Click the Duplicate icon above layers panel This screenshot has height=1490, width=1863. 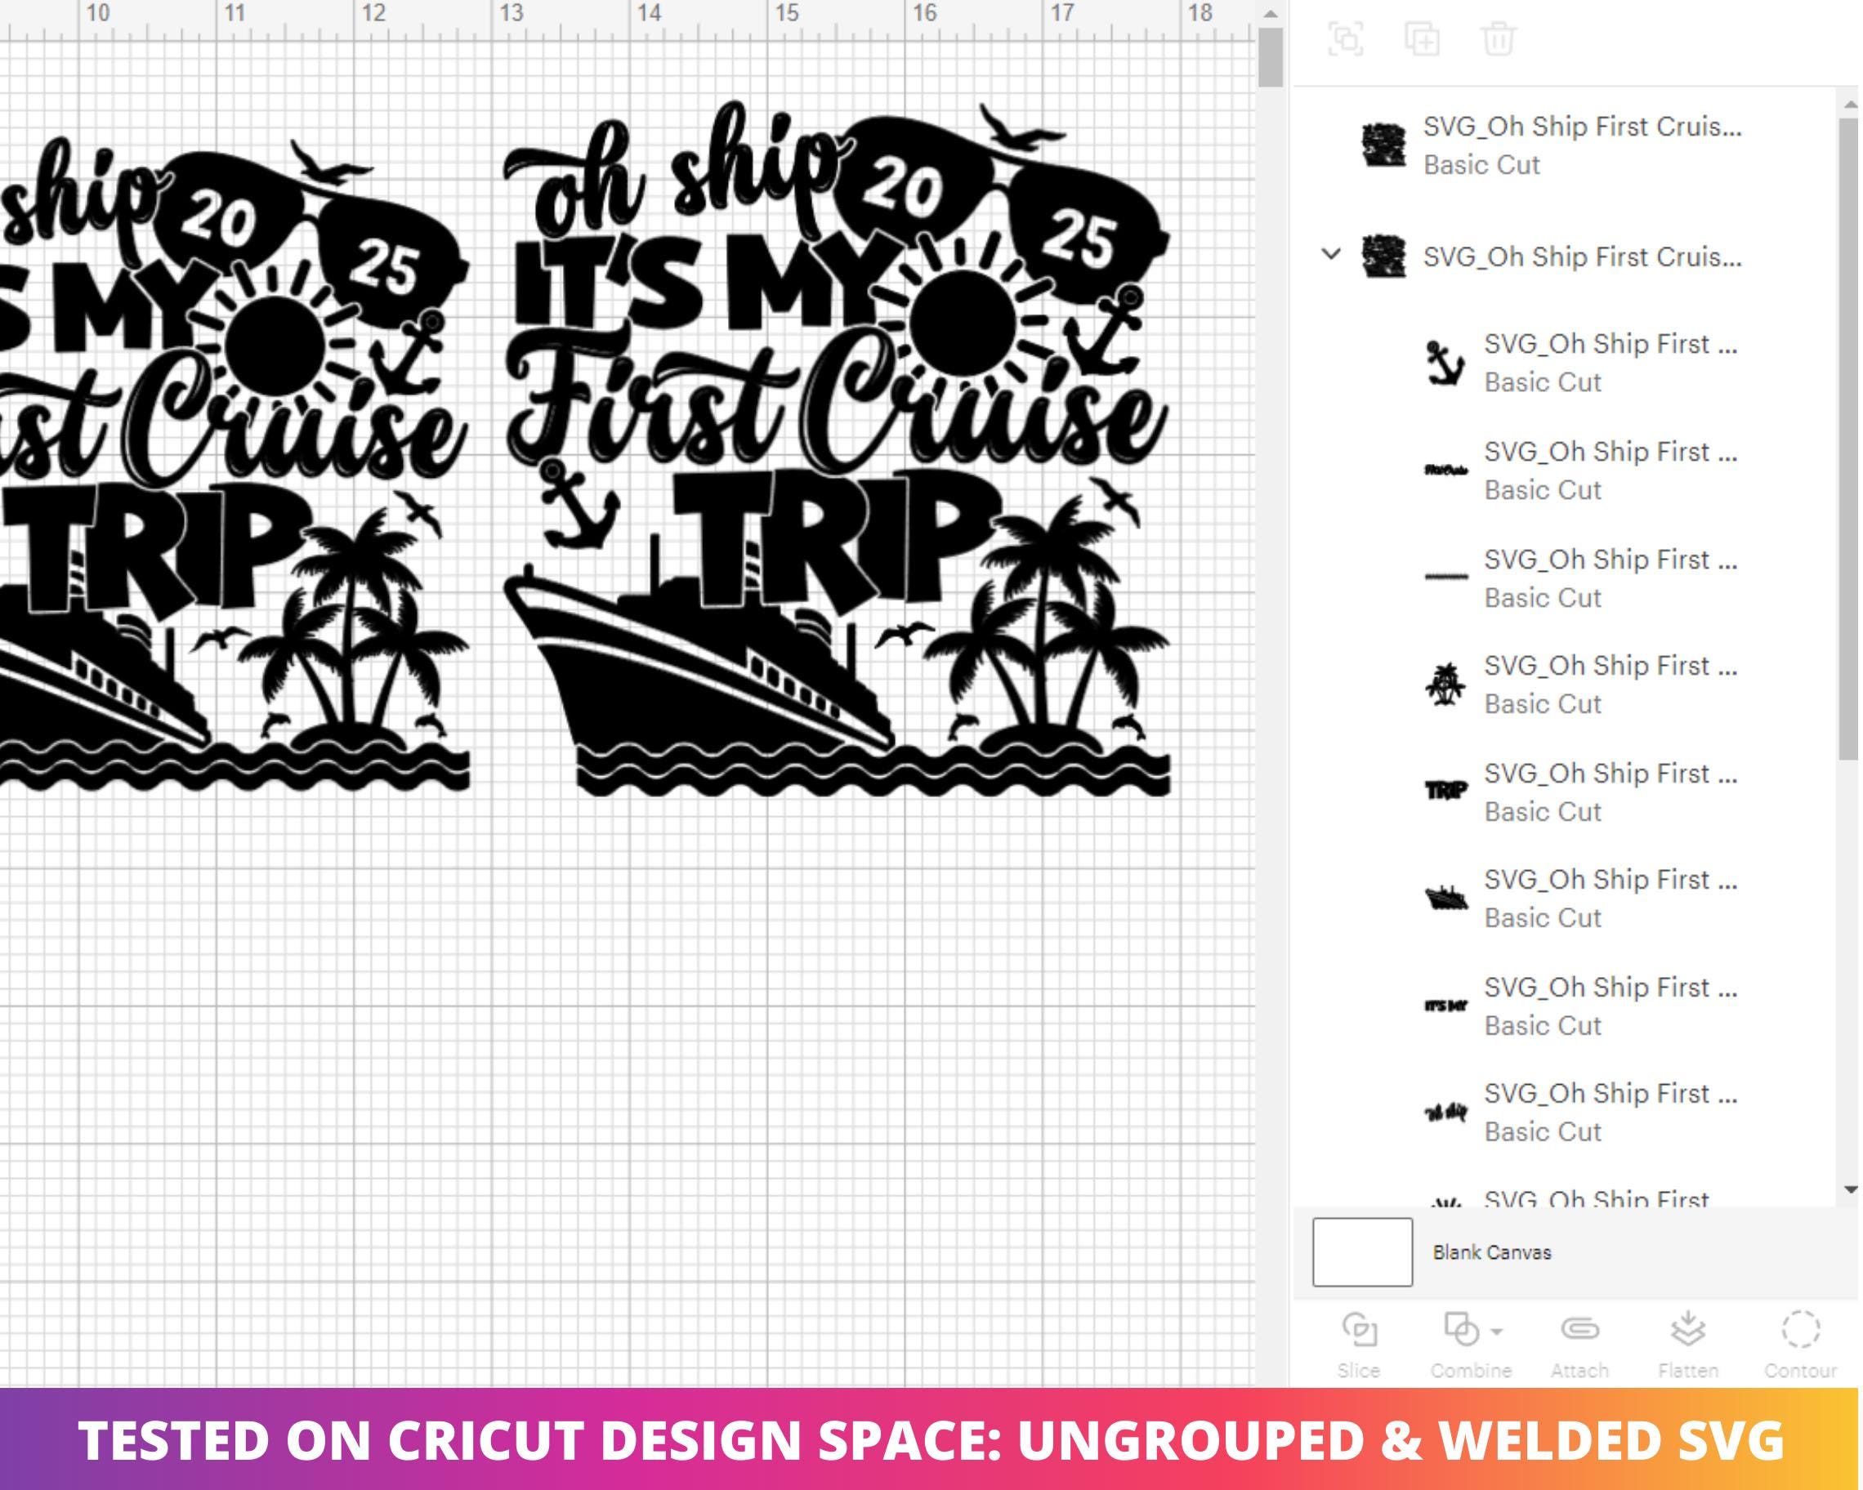(1422, 40)
